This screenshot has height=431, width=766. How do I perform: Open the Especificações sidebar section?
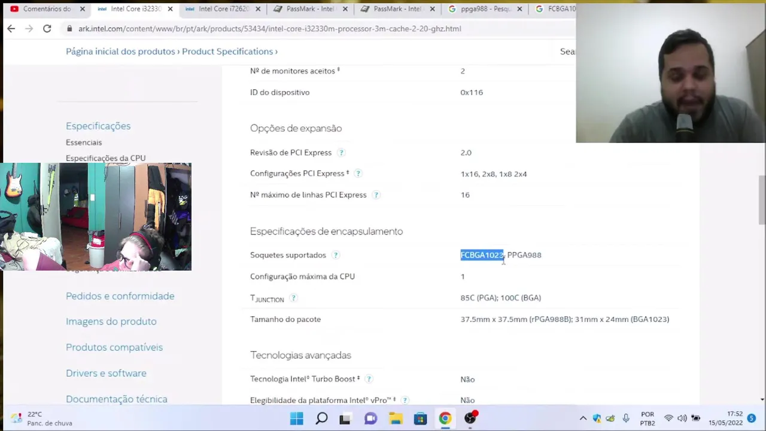(98, 126)
